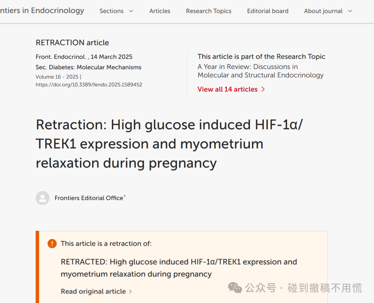
Task: Open the Editorial board page
Action: [268, 11]
